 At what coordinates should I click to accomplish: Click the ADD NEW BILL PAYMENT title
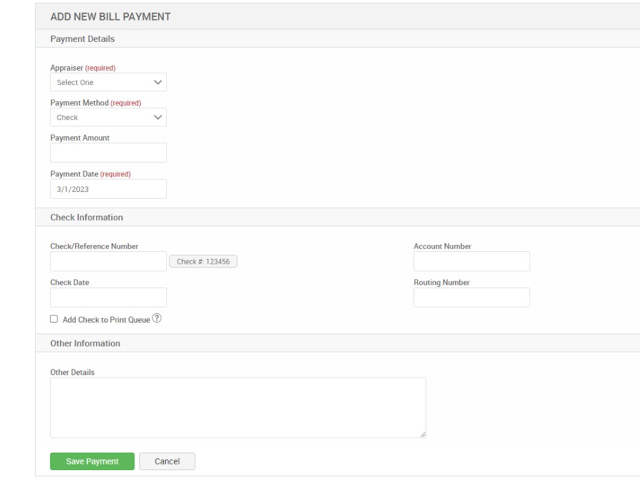pos(111,17)
